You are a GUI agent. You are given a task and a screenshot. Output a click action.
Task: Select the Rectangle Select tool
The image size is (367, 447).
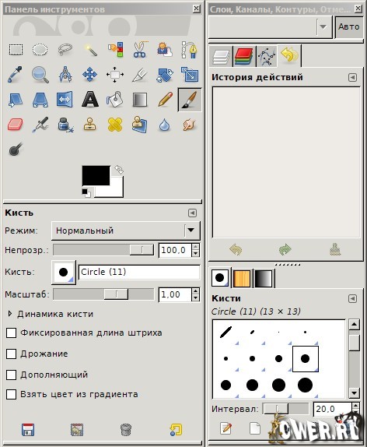click(x=16, y=49)
